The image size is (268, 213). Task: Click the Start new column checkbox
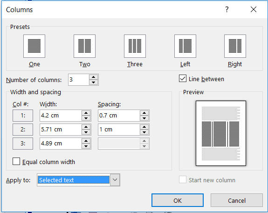tap(183, 179)
